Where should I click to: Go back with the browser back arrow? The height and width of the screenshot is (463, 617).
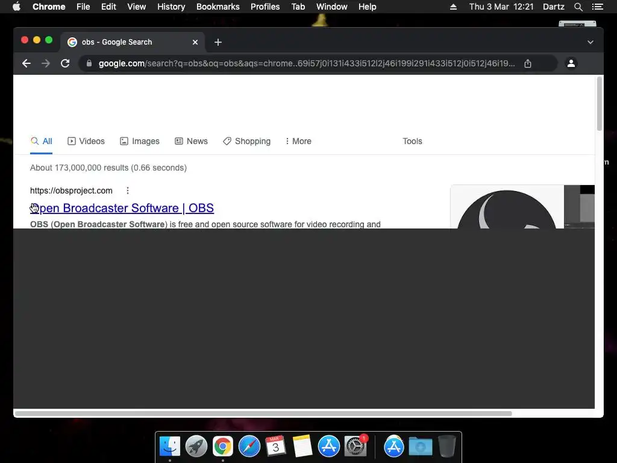click(27, 63)
